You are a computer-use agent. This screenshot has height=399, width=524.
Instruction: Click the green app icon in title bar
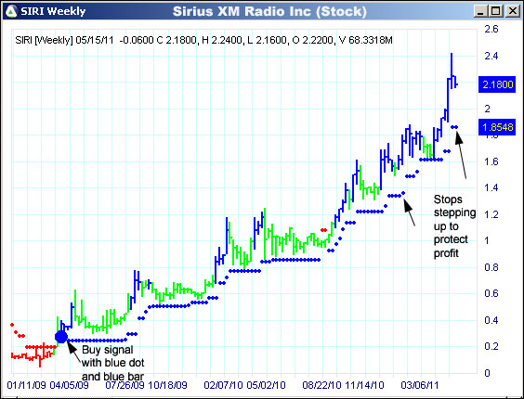(12, 11)
